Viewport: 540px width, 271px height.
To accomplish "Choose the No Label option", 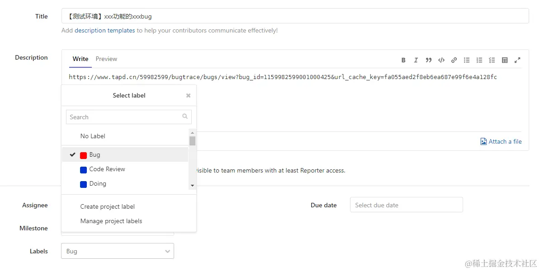I will pos(93,136).
